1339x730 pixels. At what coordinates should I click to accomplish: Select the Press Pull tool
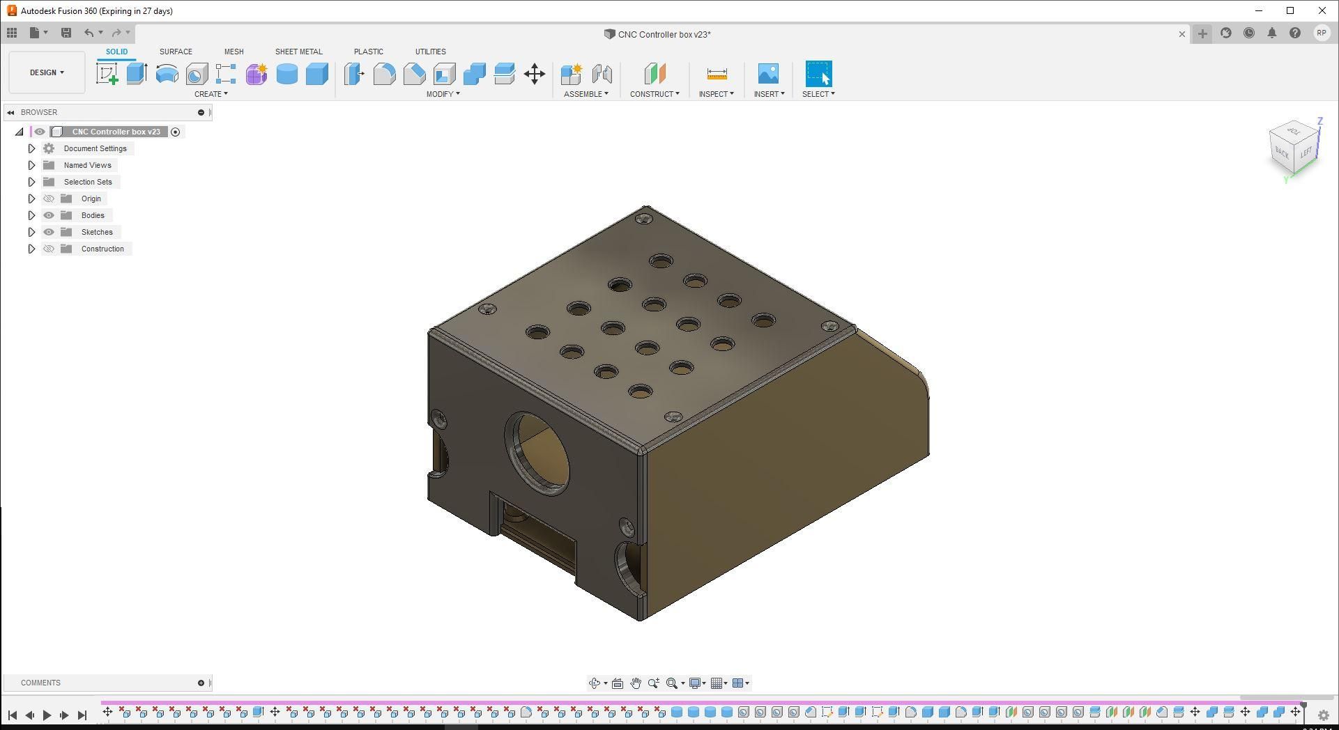[x=354, y=73]
